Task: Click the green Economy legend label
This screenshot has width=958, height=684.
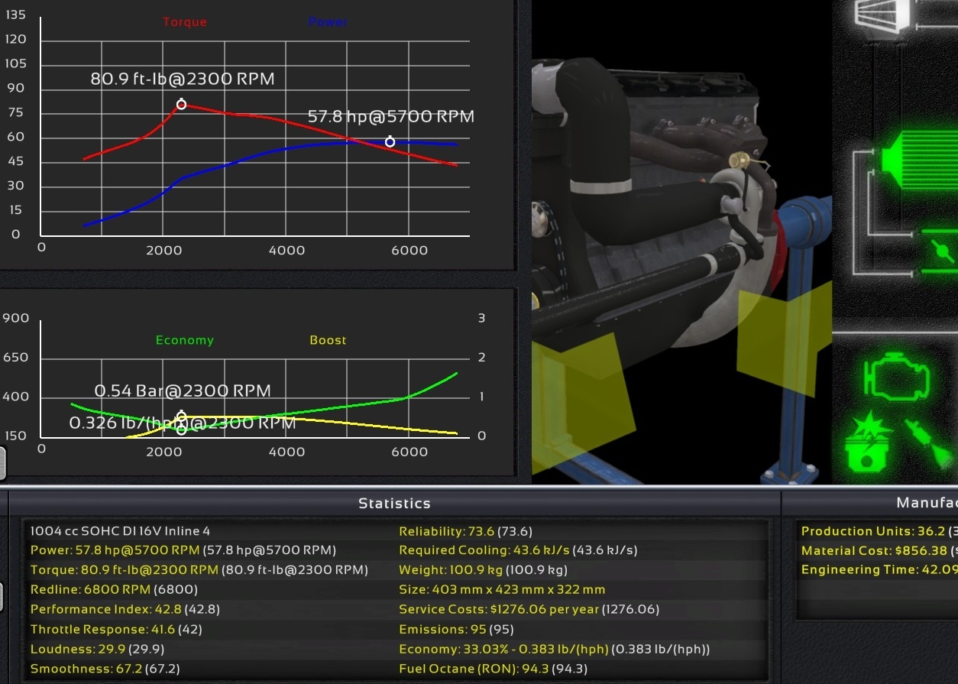Action: [184, 340]
